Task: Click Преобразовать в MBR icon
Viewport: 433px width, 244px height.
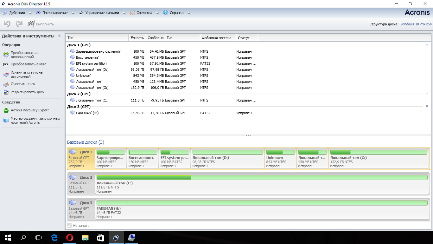Action: [x=6, y=64]
